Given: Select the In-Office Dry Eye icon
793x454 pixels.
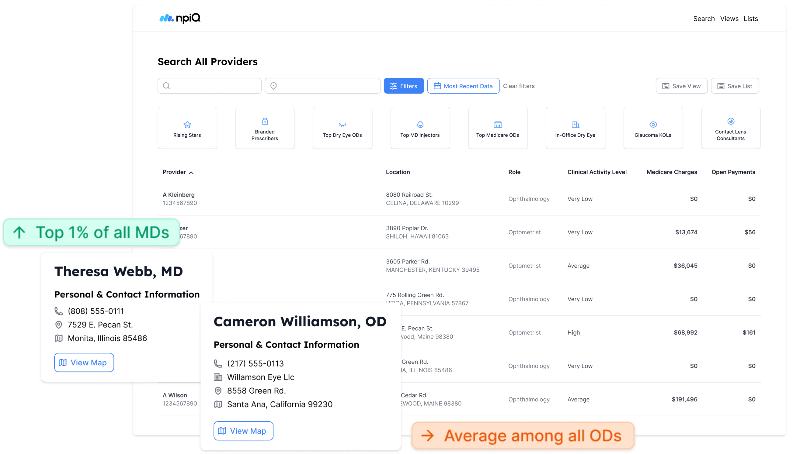Looking at the screenshot, I should pyautogui.click(x=575, y=124).
